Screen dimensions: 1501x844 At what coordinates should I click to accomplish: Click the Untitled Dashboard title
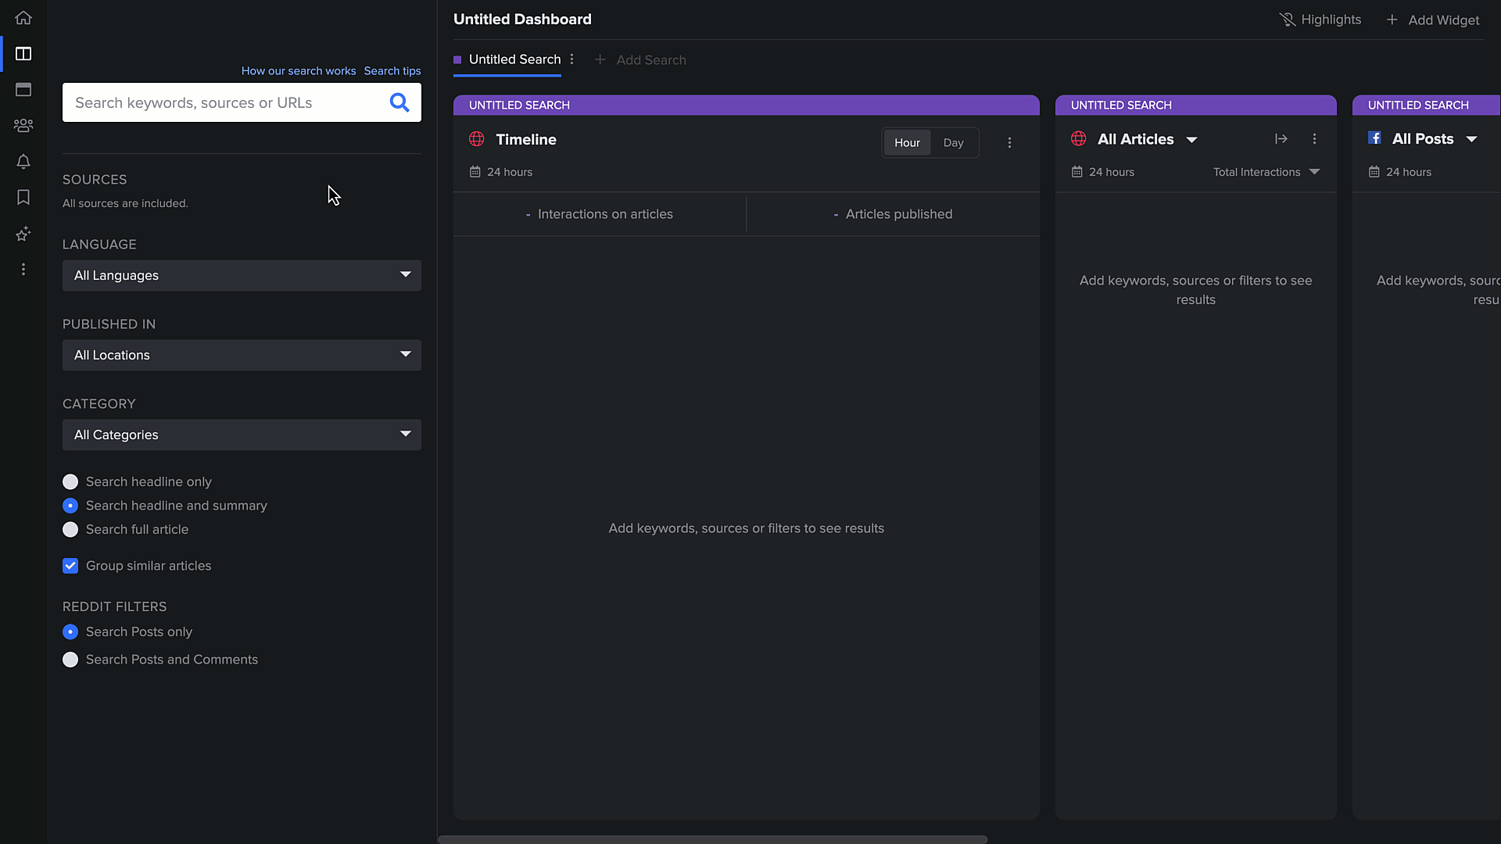click(x=522, y=20)
